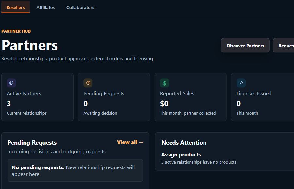294x189 pixels.
Task: Click the page subtitle about reseller relationships
Action: coord(78,59)
